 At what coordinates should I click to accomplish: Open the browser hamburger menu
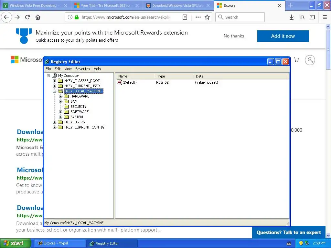click(325, 17)
